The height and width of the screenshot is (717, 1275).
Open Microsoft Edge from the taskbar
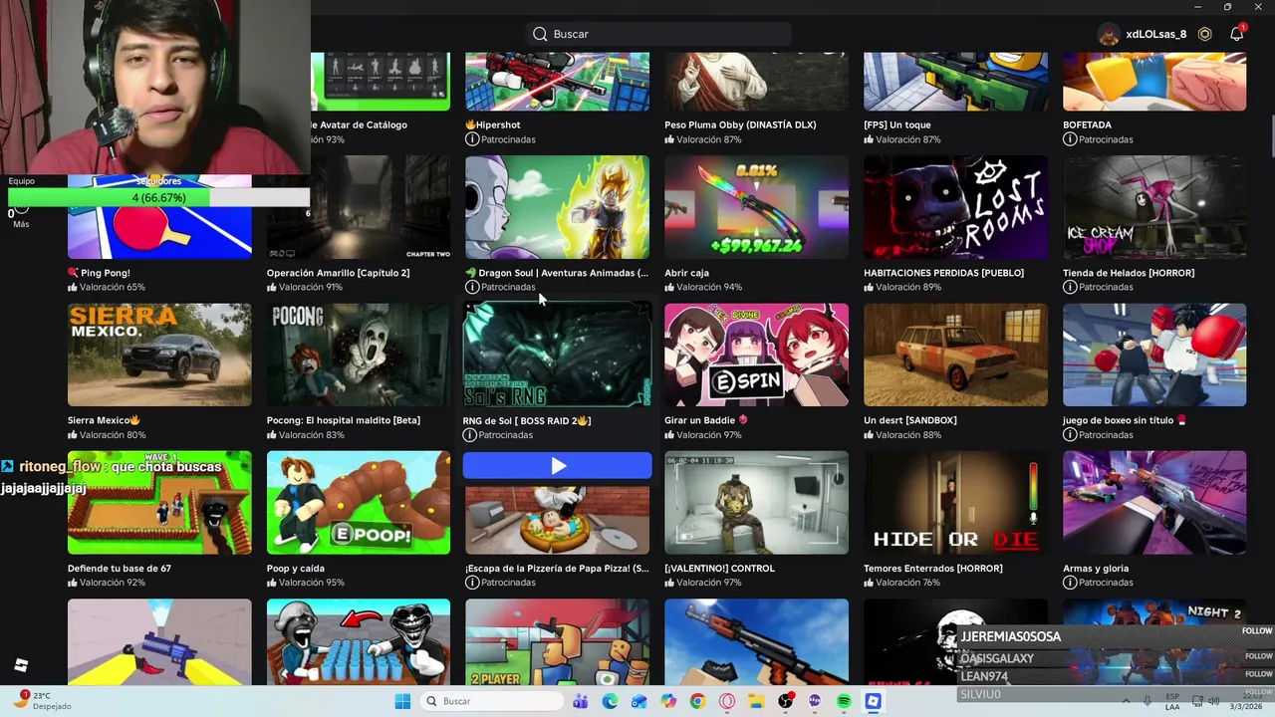point(610,701)
